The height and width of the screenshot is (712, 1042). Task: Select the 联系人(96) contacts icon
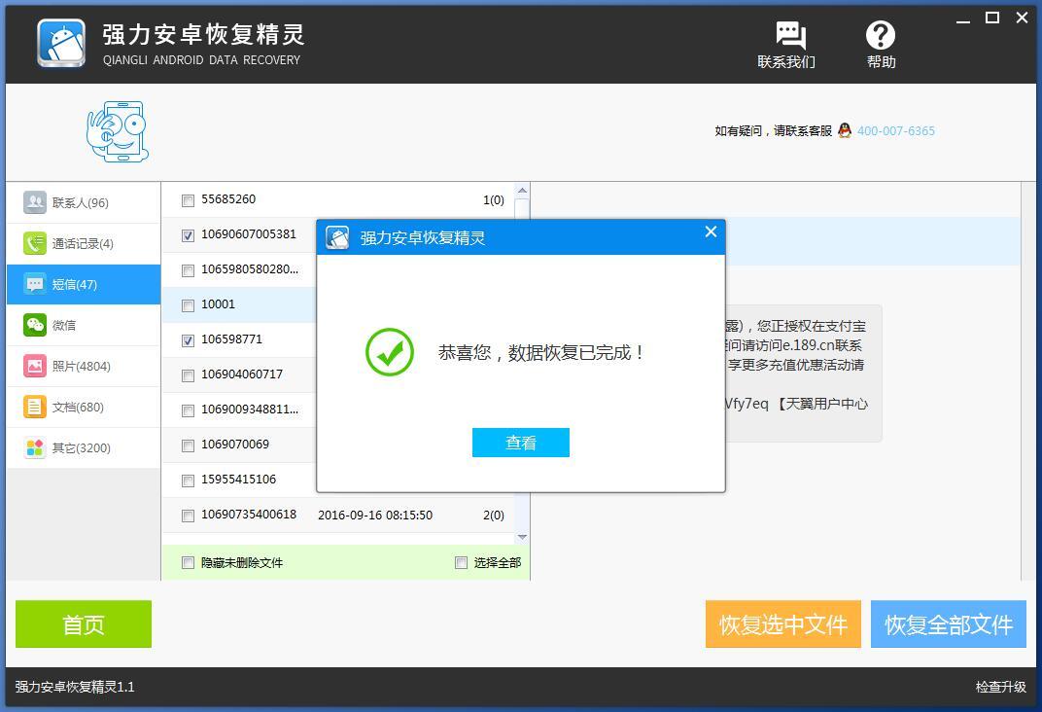coord(35,202)
